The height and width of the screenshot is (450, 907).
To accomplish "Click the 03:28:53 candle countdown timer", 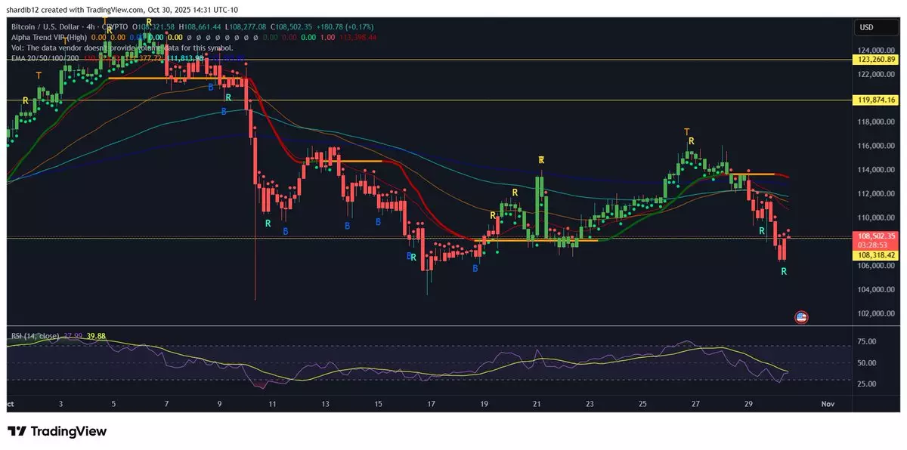I will pyautogui.click(x=876, y=245).
